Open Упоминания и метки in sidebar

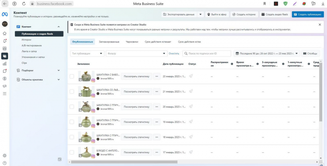pyautogui.click(x=33, y=57)
